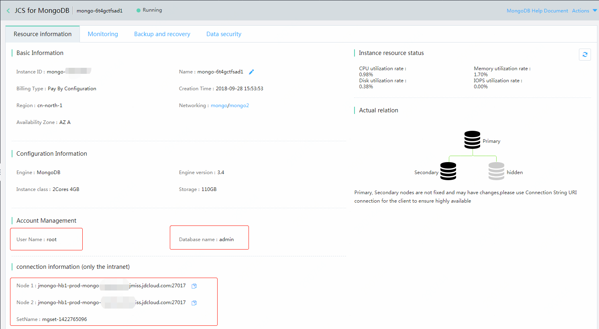Click the IOPS utilization rate 0.00% value
The height and width of the screenshot is (329, 599).
coord(481,87)
